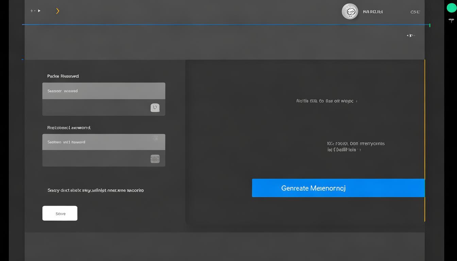Click the white Save button
This screenshot has width=457, height=261.
tap(60, 213)
